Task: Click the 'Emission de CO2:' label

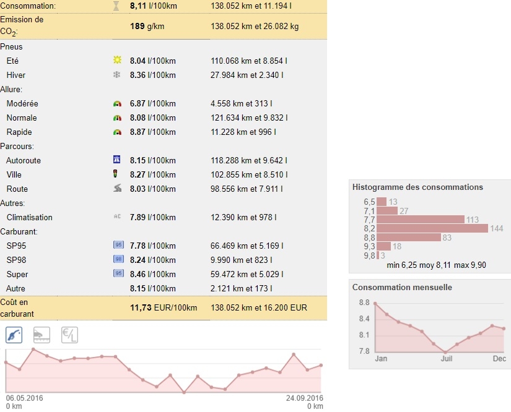Action: tap(22, 26)
